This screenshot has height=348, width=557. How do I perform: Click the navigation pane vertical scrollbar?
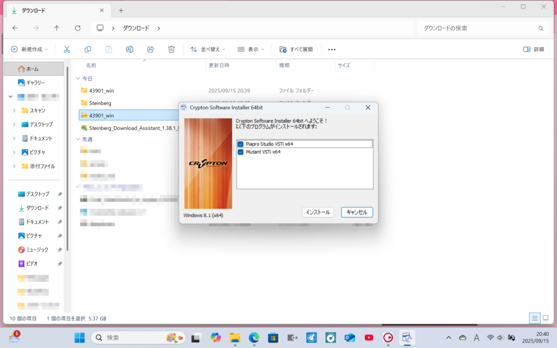click(x=67, y=158)
